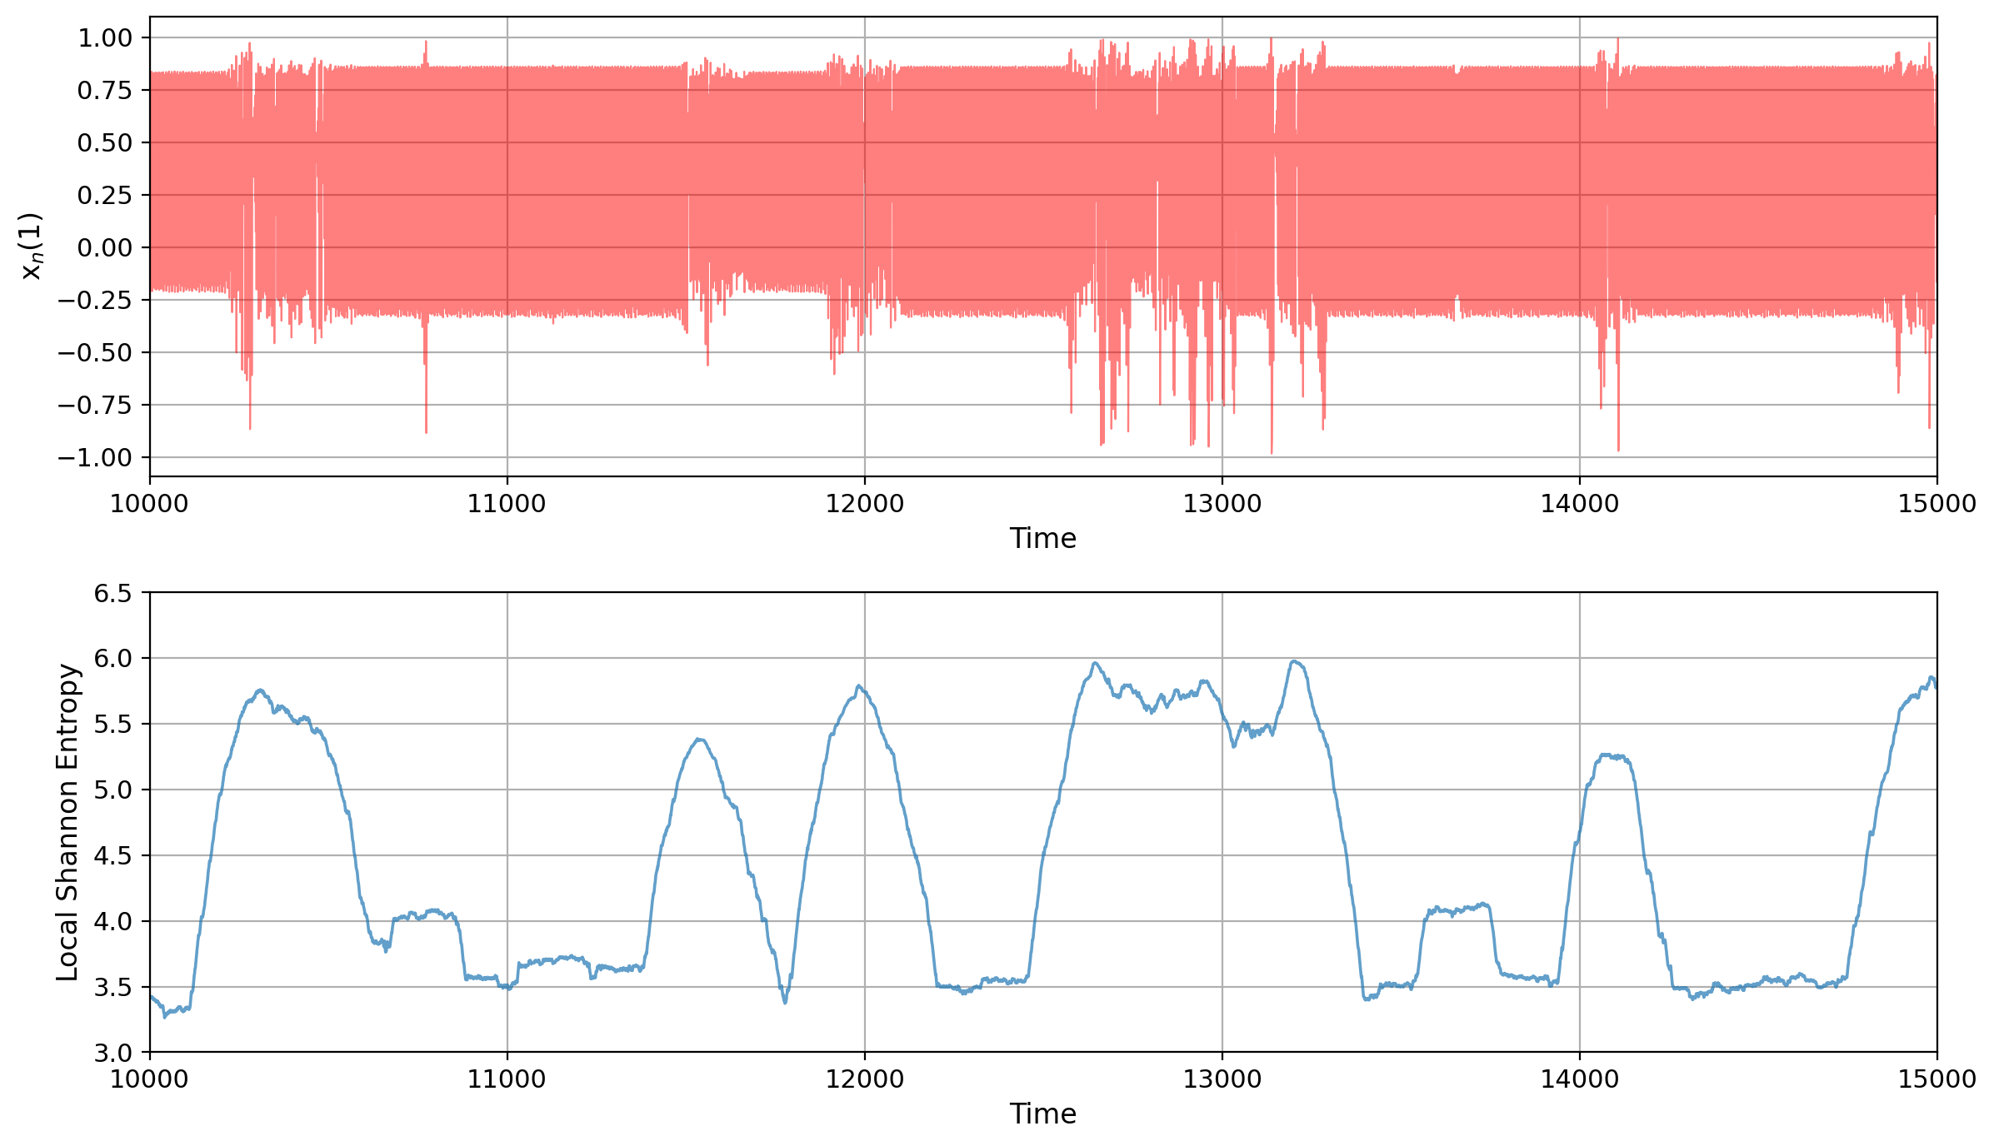Click the top plot's Time axis label
The width and height of the screenshot is (1994, 1146).
pyautogui.click(x=1042, y=539)
